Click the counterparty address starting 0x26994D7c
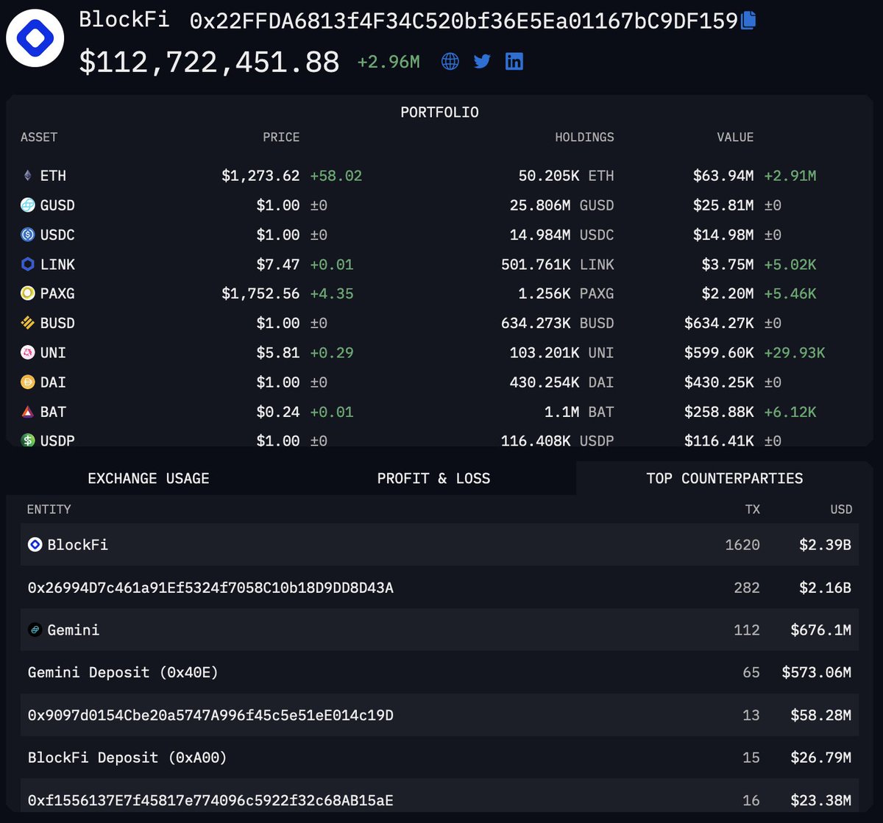Screen dimensions: 883x823 point(210,588)
